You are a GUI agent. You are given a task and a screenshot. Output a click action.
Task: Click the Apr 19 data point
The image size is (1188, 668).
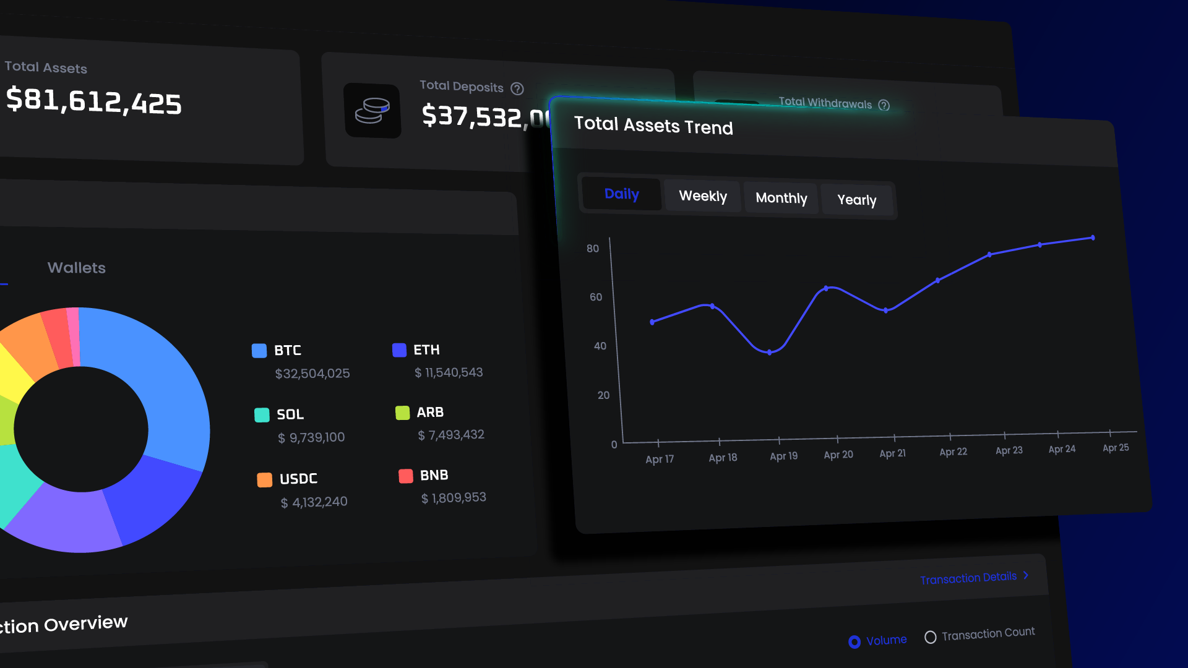(x=769, y=353)
